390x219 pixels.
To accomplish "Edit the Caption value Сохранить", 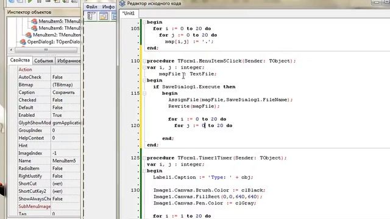I will coord(63,92).
